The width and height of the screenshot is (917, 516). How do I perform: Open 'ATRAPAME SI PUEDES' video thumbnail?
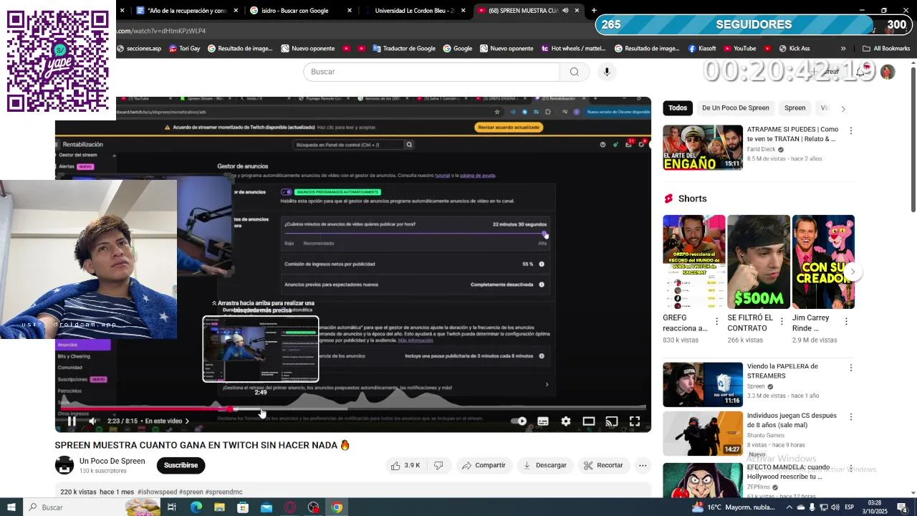[703, 148]
